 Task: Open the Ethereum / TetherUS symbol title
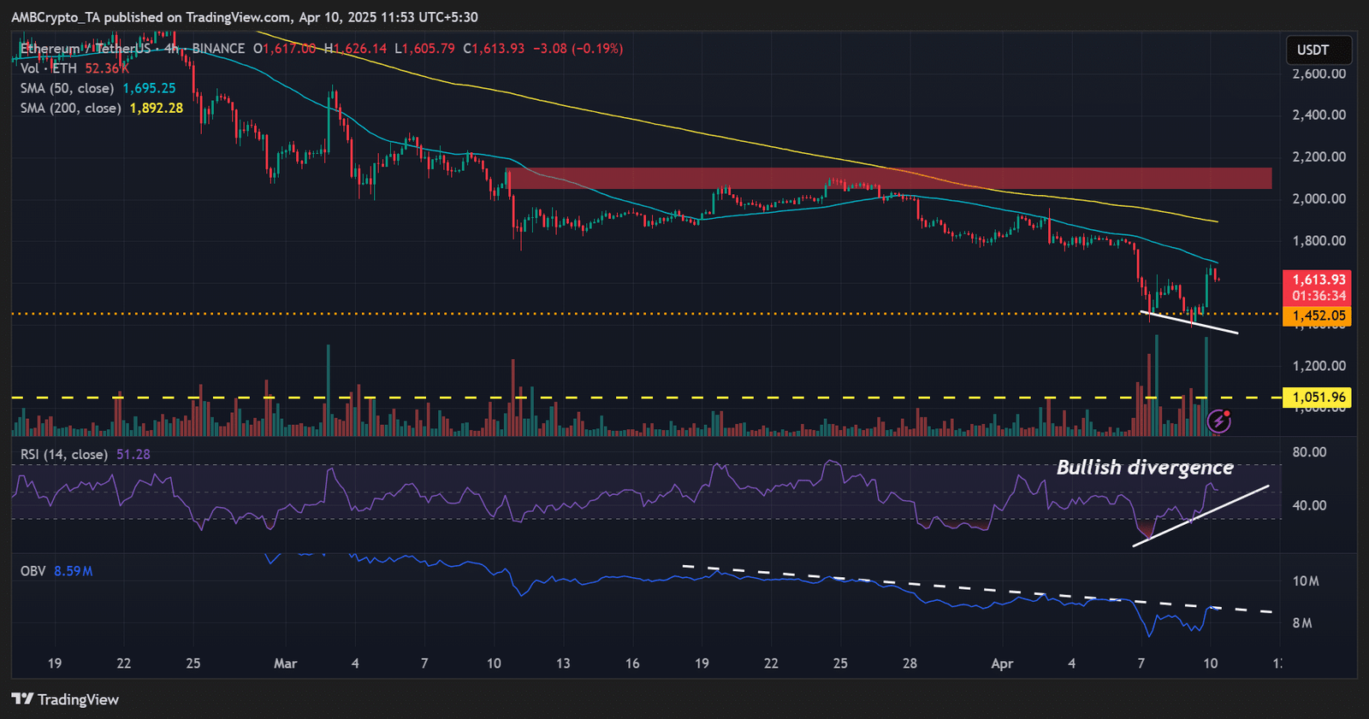pos(85,49)
